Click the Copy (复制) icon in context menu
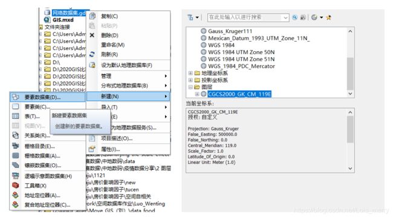Image resolution: width=393 pixels, height=218 pixels. [93, 16]
